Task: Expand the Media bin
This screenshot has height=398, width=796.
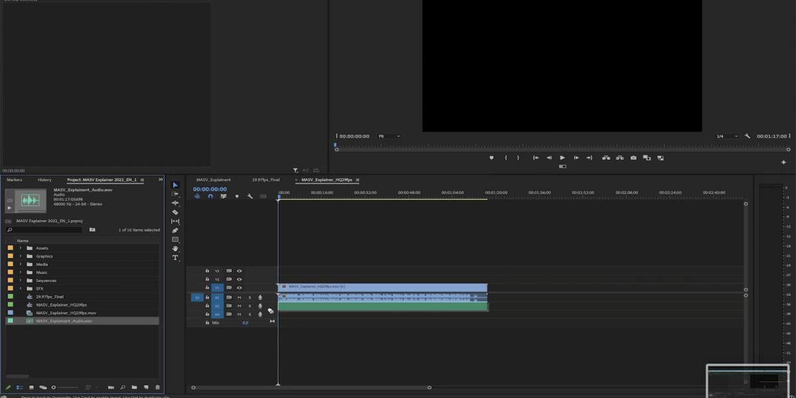Action: tap(21, 264)
